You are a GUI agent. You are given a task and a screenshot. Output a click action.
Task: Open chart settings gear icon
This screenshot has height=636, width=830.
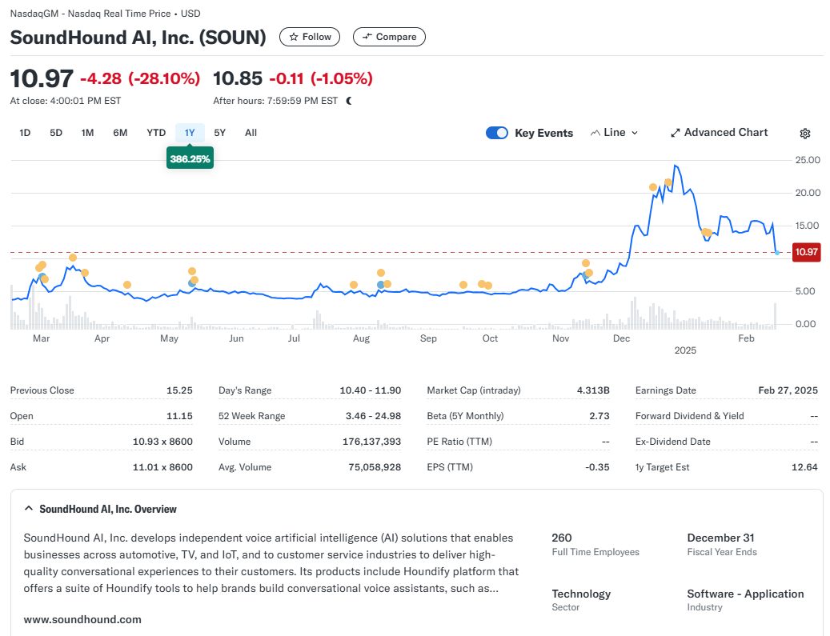(805, 134)
